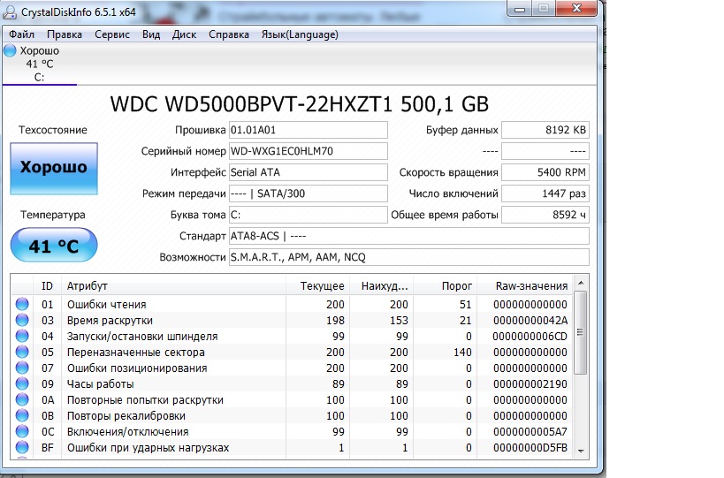Screen dimensions: 724x478
Task: Click status circle for Повторы рекалибровки row
Action: [x=22, y=415]
